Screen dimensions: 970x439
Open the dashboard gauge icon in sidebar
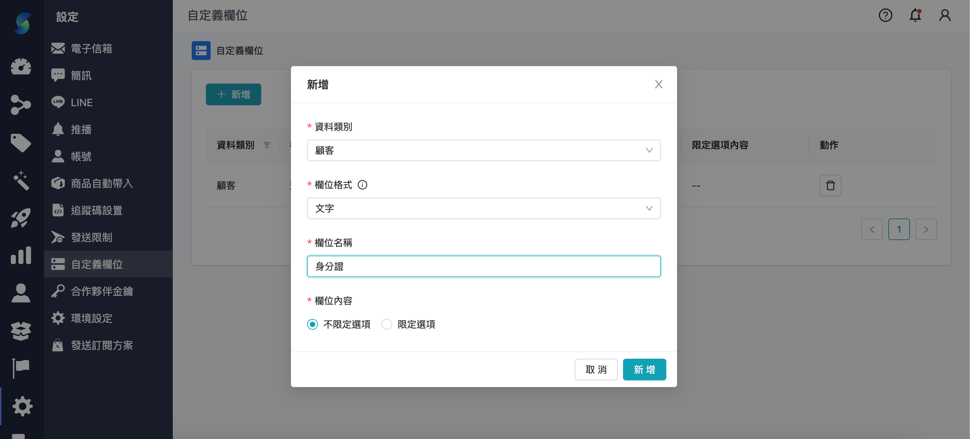(x=21, y=67)
